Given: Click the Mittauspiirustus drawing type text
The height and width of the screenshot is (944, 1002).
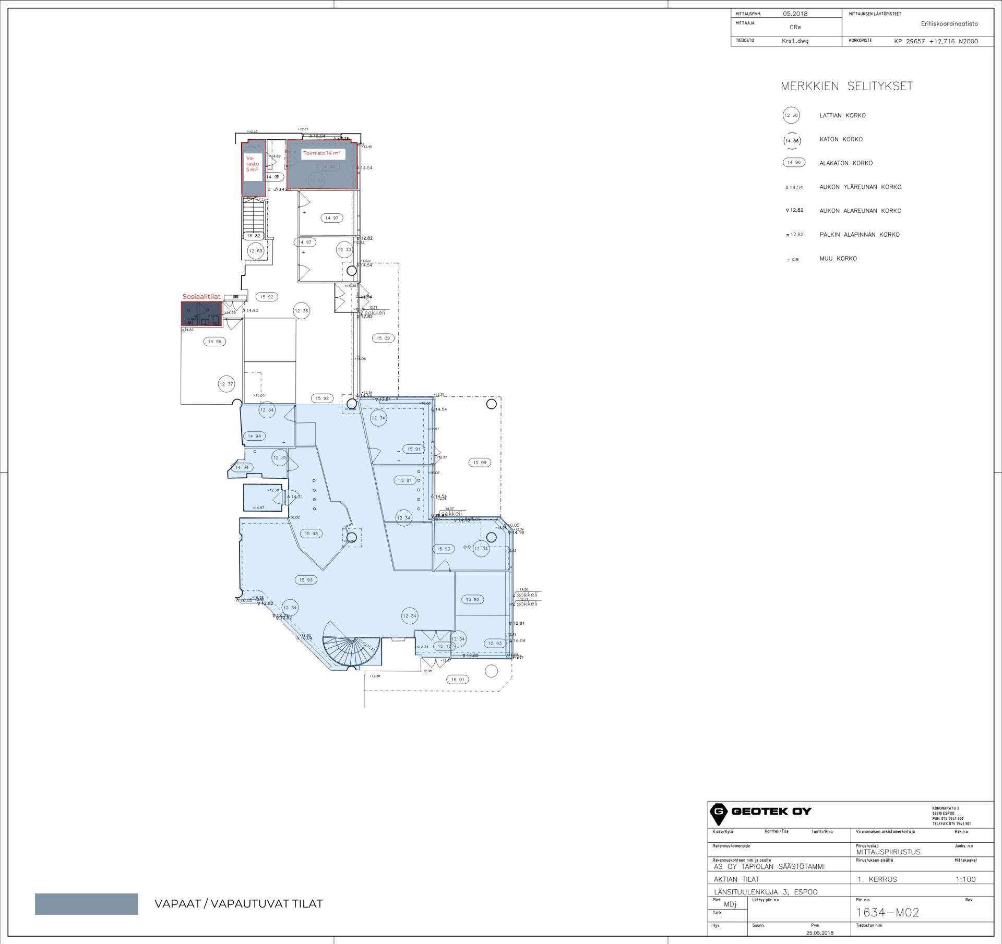Looking at the screenshot, I should [888, 852].
